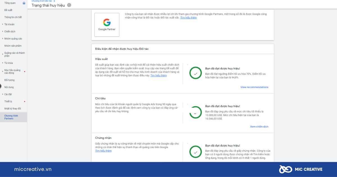Click the progress circle in Chi tiêu section

click(195, 112)
